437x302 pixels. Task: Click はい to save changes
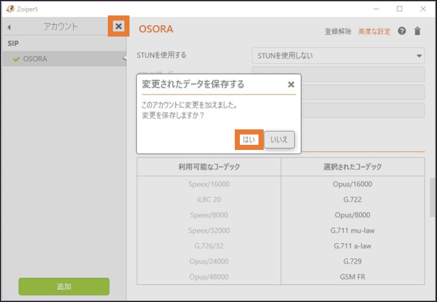click(249, 140)
